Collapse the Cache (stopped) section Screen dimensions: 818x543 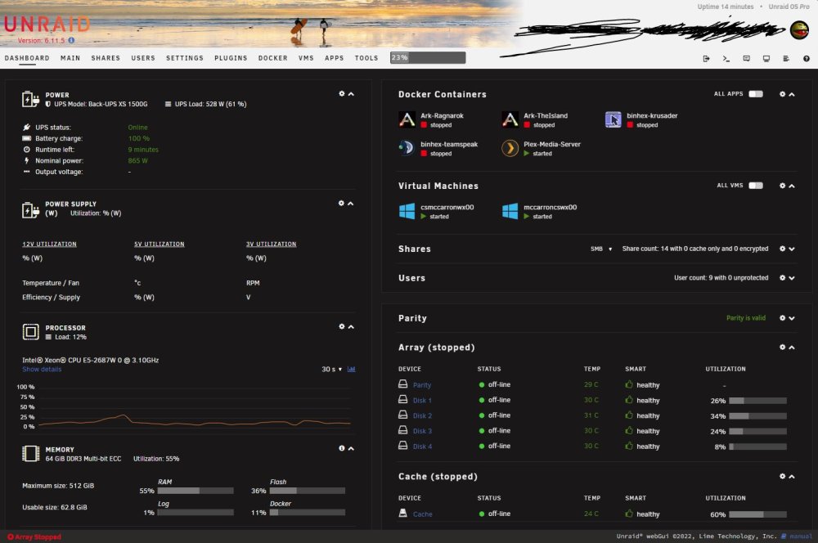(x=791, y=477)
